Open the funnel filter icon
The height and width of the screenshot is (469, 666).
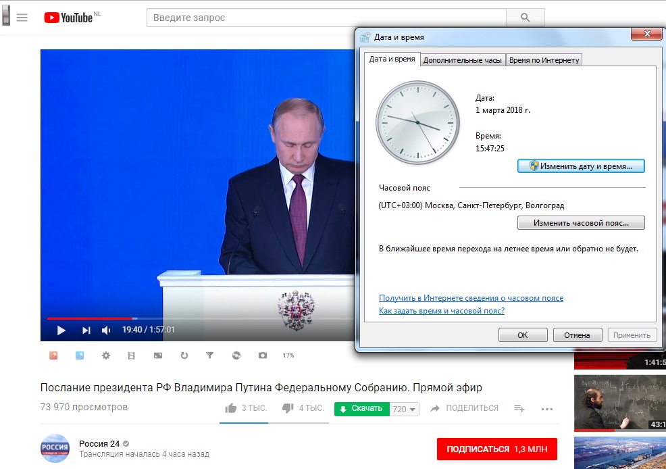tap(210, 355)
